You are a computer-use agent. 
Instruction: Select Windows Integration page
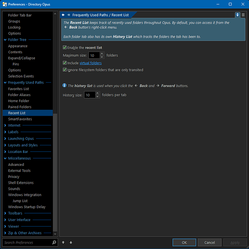[x=25, y=195]
